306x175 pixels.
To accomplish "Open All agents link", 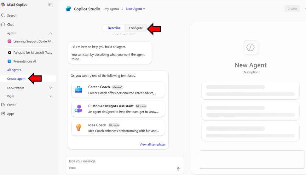I will (x=14, y=70).
